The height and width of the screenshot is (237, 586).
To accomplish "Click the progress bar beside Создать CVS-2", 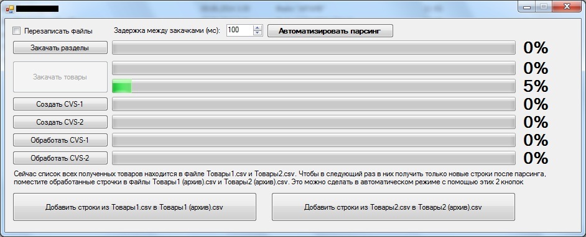I will pyautogui.click(x=314, y=122).
